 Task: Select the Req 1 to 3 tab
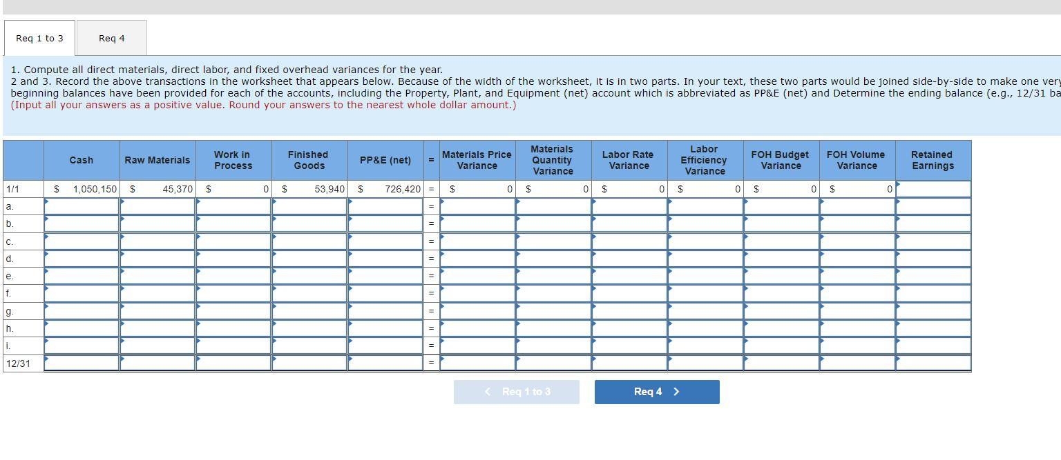(x=39, y=38)
